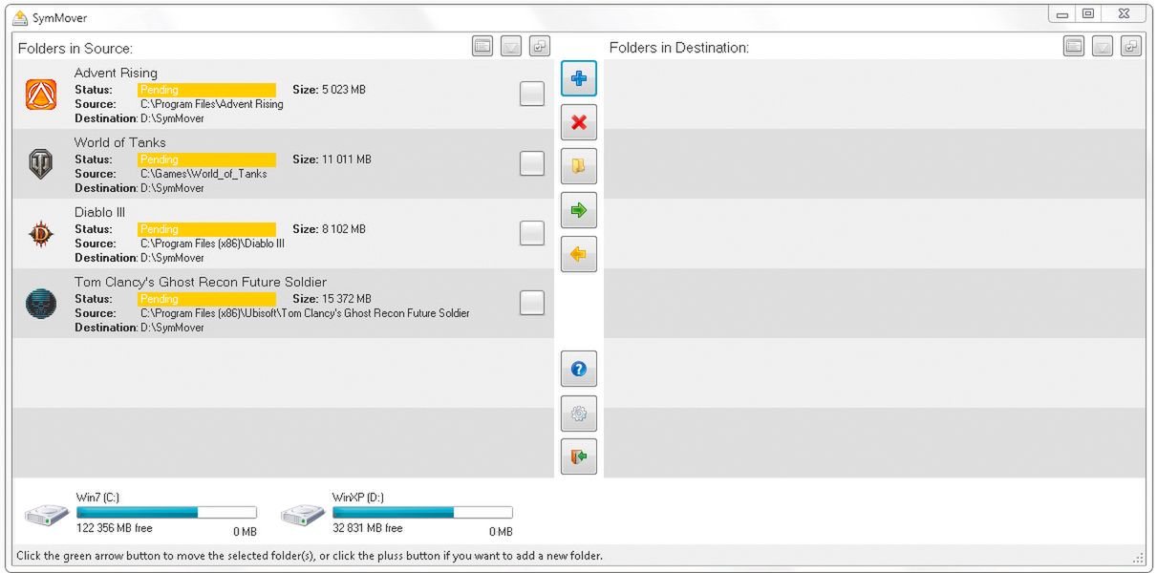Click the status bar hint message

(x=310, y=556)
